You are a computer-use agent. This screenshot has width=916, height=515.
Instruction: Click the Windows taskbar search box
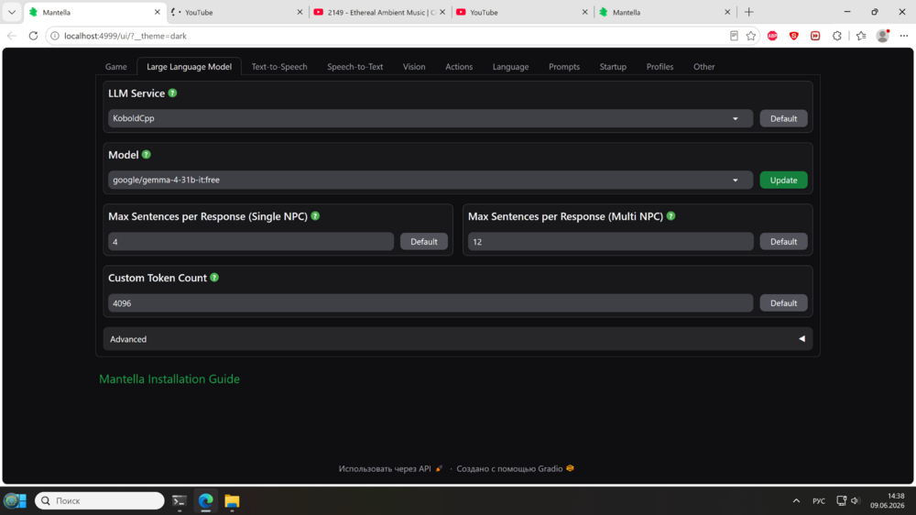[x=99, y=500]
